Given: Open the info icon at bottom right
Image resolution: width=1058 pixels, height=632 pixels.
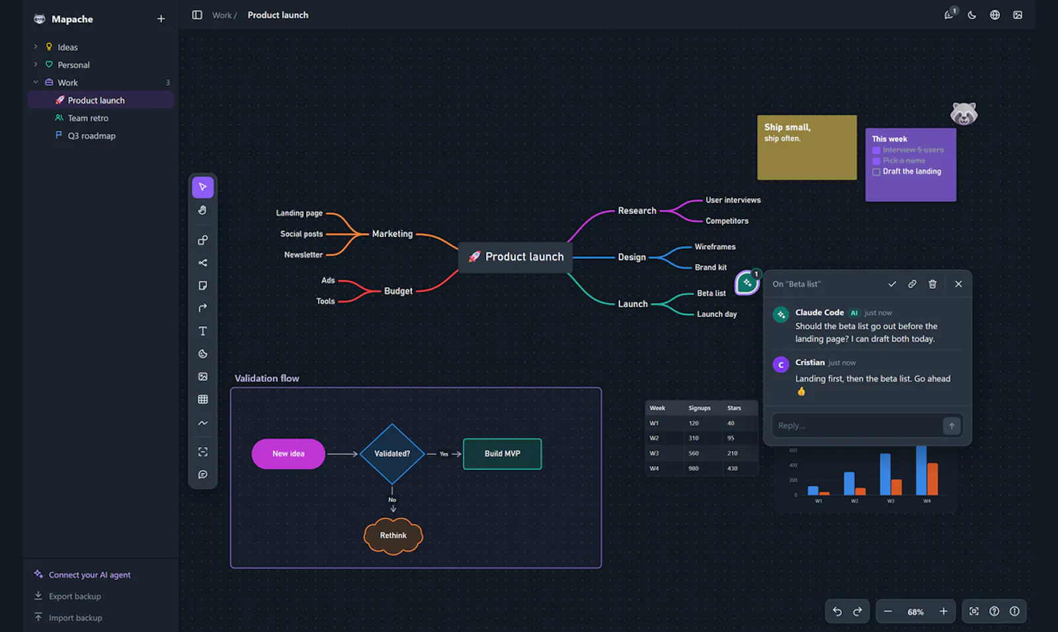Looking at the screenshot, I should [1014, 612].
